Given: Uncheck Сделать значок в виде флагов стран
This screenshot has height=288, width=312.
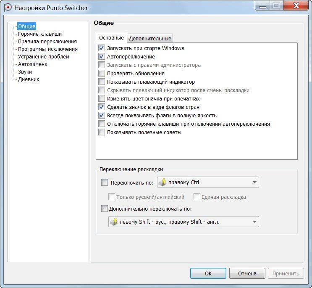Looking at the screenshot, I should [x=102, y=107].
